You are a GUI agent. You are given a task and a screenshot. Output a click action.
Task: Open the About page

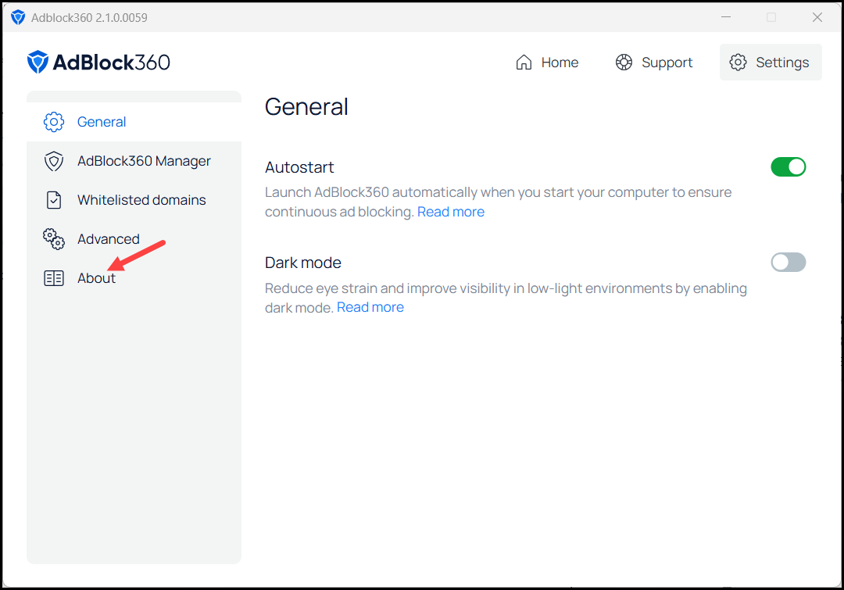point(134,278)
